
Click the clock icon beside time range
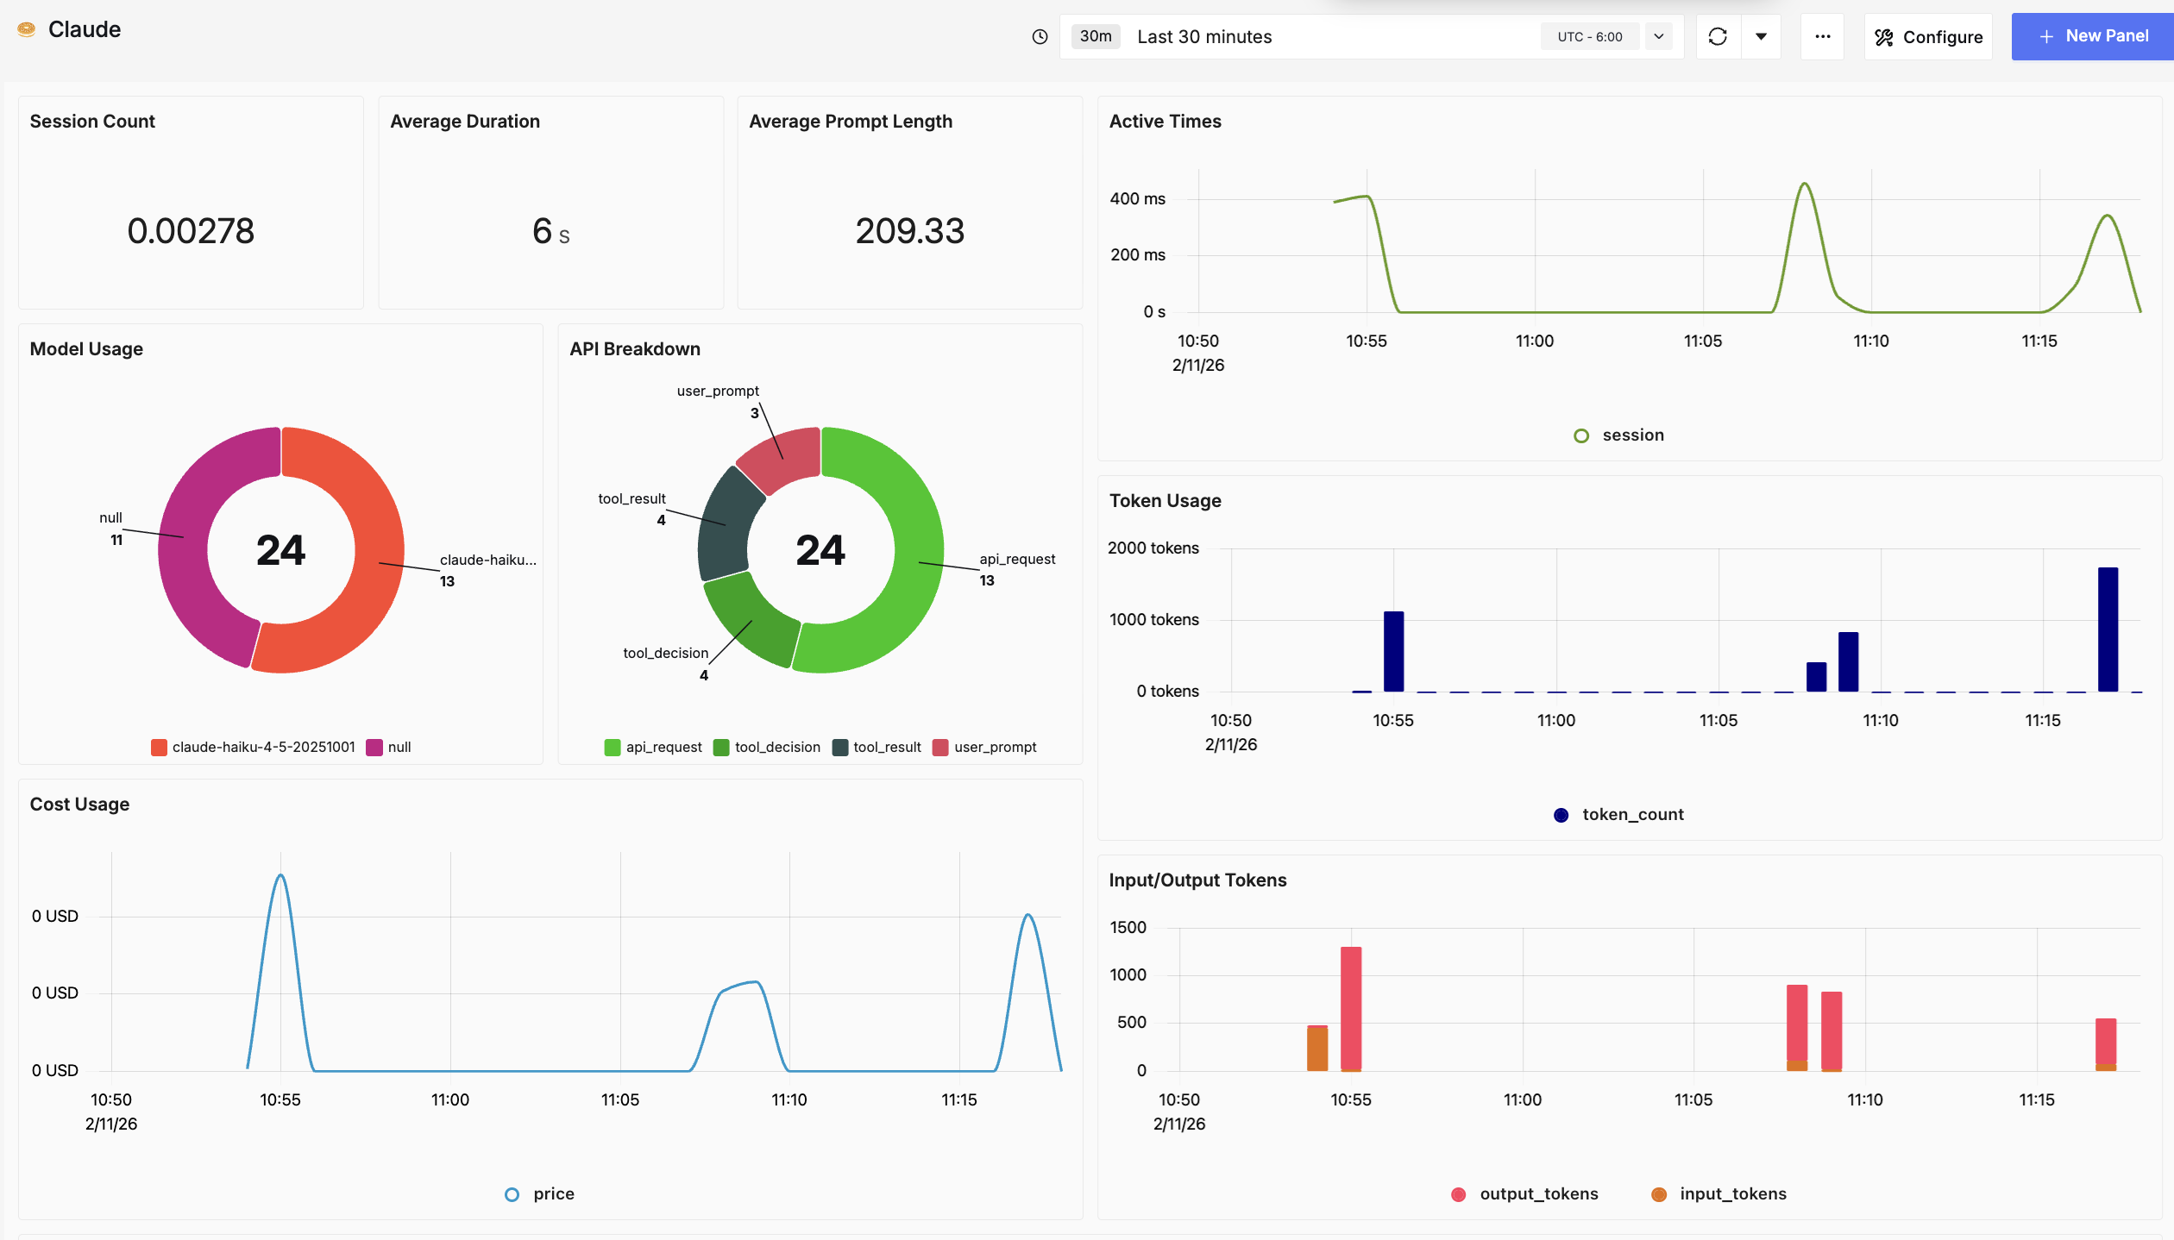point(1040,37)
